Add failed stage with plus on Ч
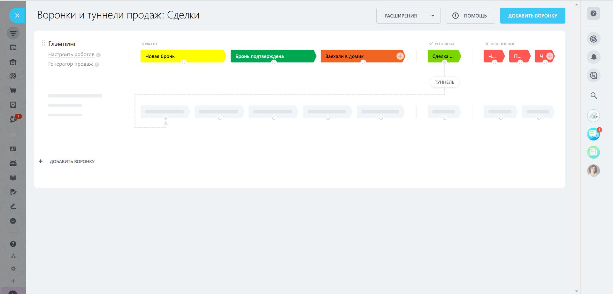The height and width of the screenshot is (294, 613). [550, 56]
